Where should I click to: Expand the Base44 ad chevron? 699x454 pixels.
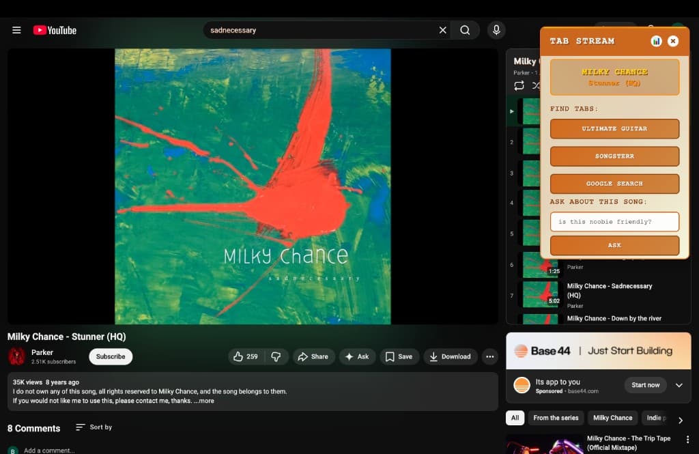[x=679, y=385]
